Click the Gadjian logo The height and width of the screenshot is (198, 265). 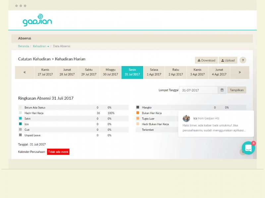point(37,20)
